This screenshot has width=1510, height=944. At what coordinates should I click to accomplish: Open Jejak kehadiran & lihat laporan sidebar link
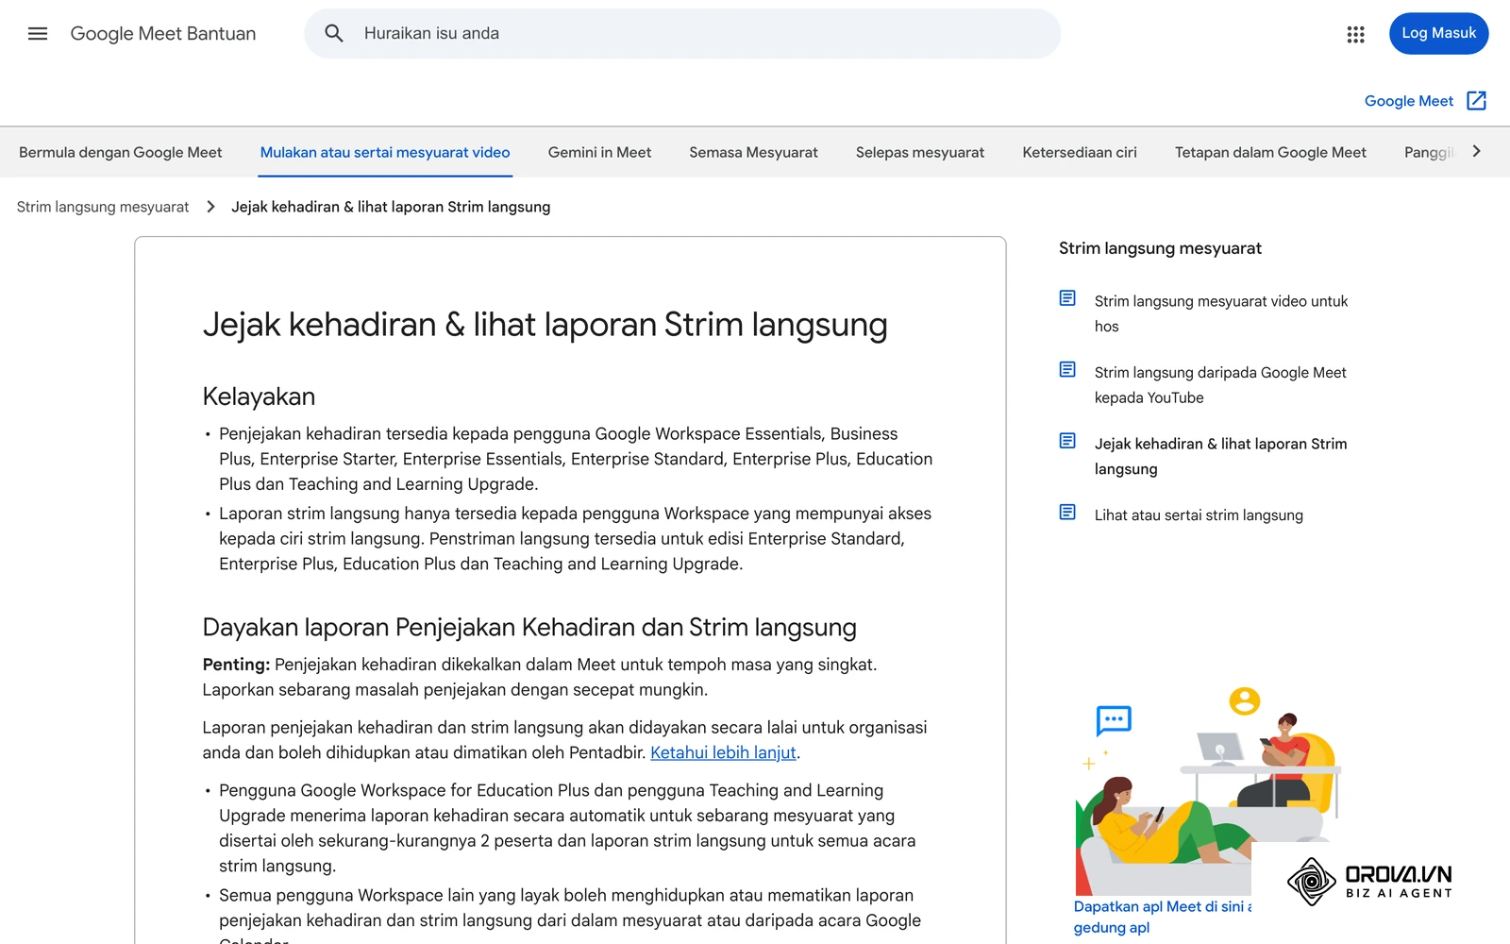coord(1220,456)
